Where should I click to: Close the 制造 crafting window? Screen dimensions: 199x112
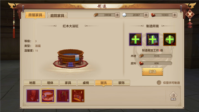click(190, 14)
